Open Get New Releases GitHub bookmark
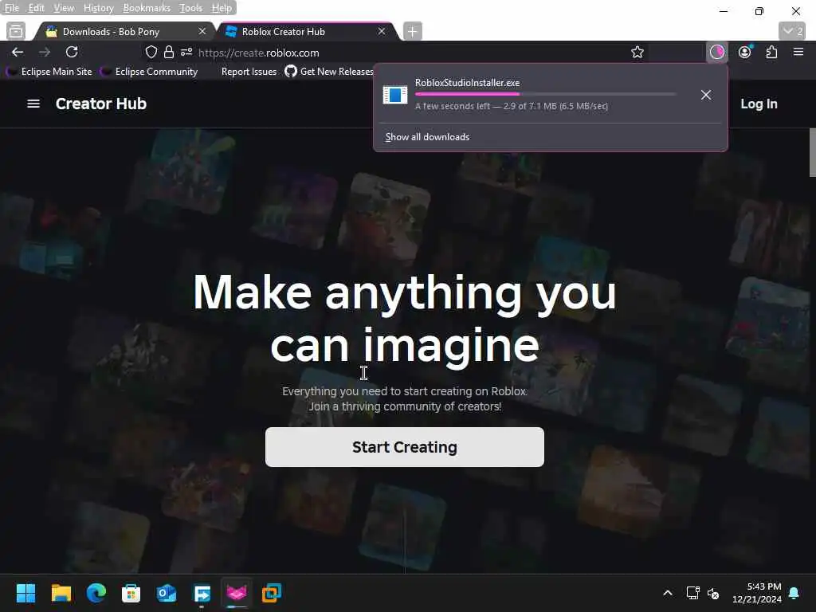The width and height of the screenshot is (816, 612). (329, 72)
